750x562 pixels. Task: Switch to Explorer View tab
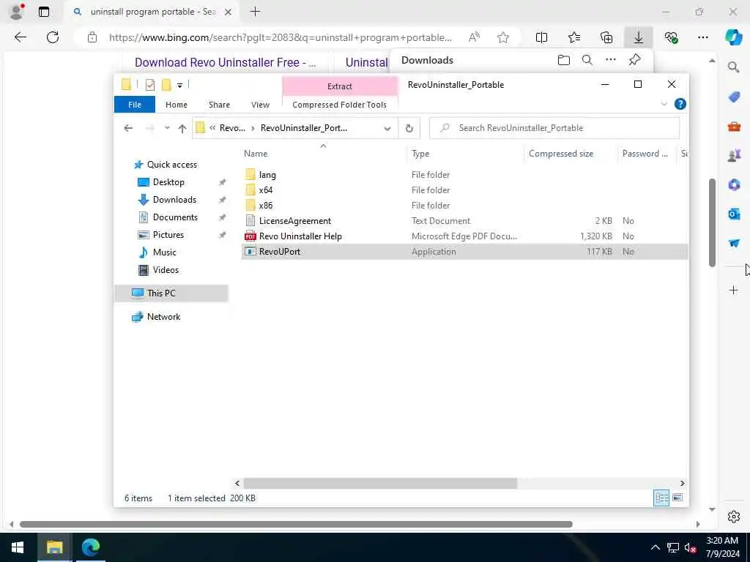coord(260,105)
